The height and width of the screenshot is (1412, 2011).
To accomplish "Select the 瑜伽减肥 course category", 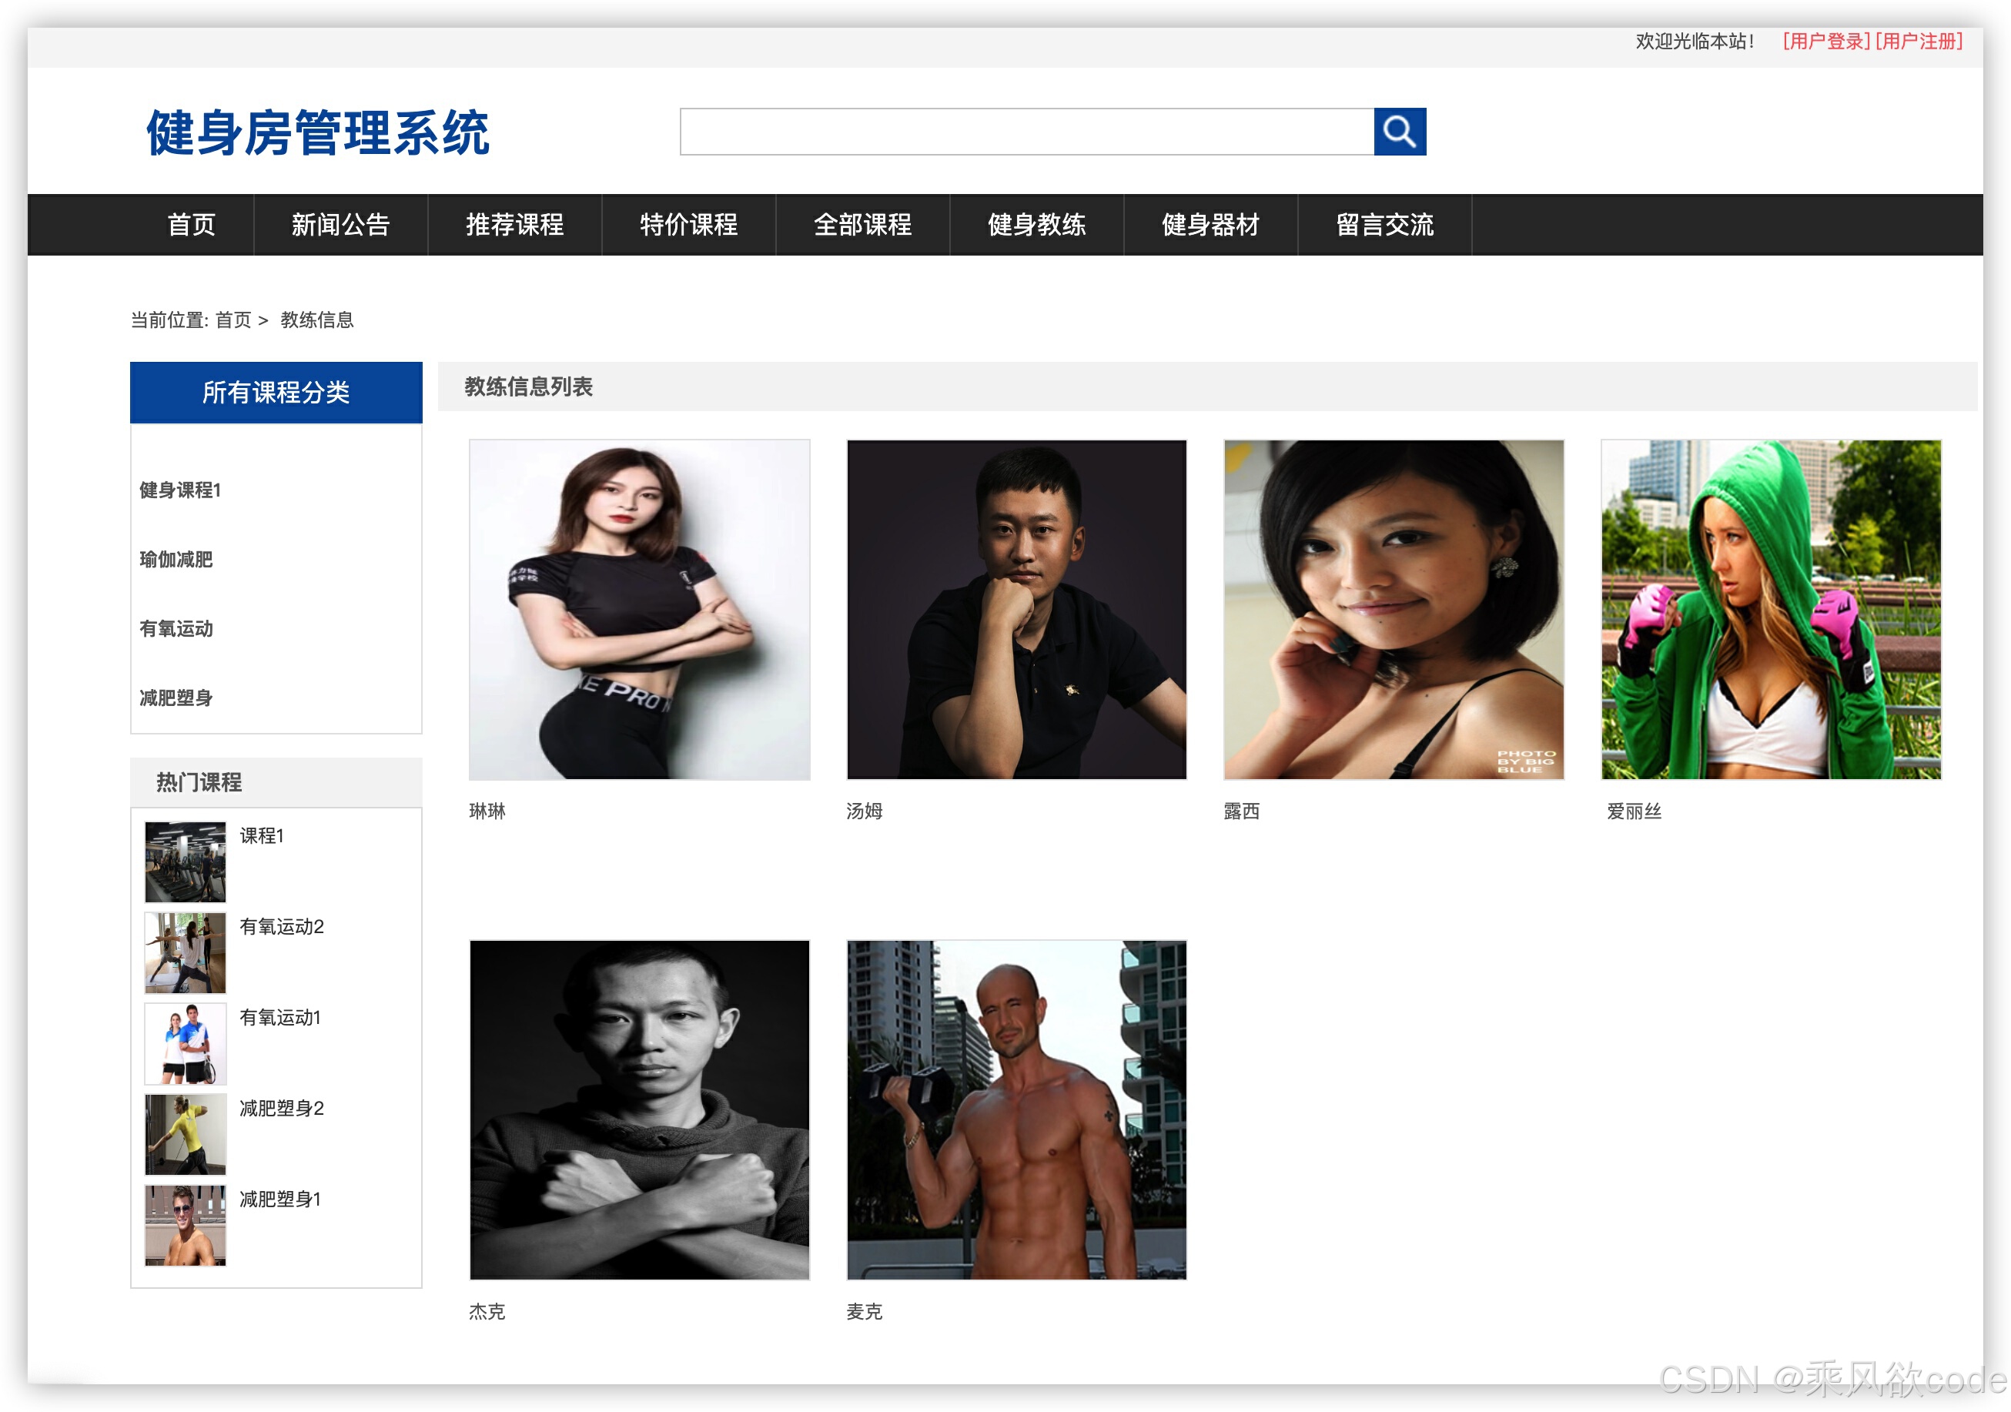I will [x=176, y=559].
